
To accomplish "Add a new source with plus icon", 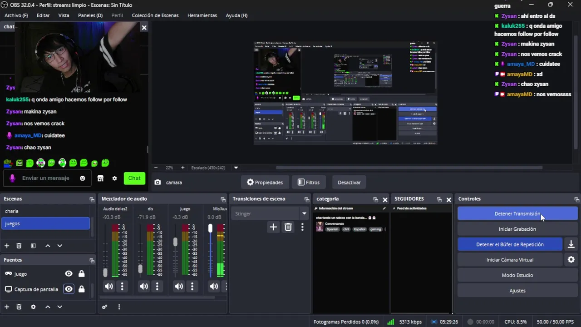I will [7, 307].
